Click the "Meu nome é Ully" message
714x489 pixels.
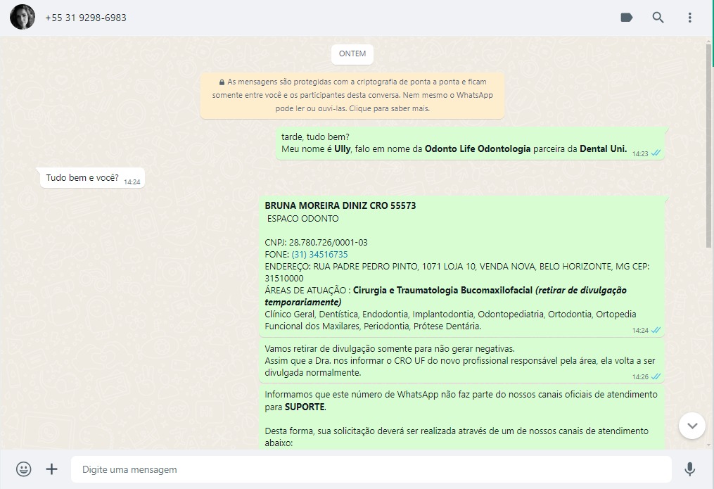470,143
